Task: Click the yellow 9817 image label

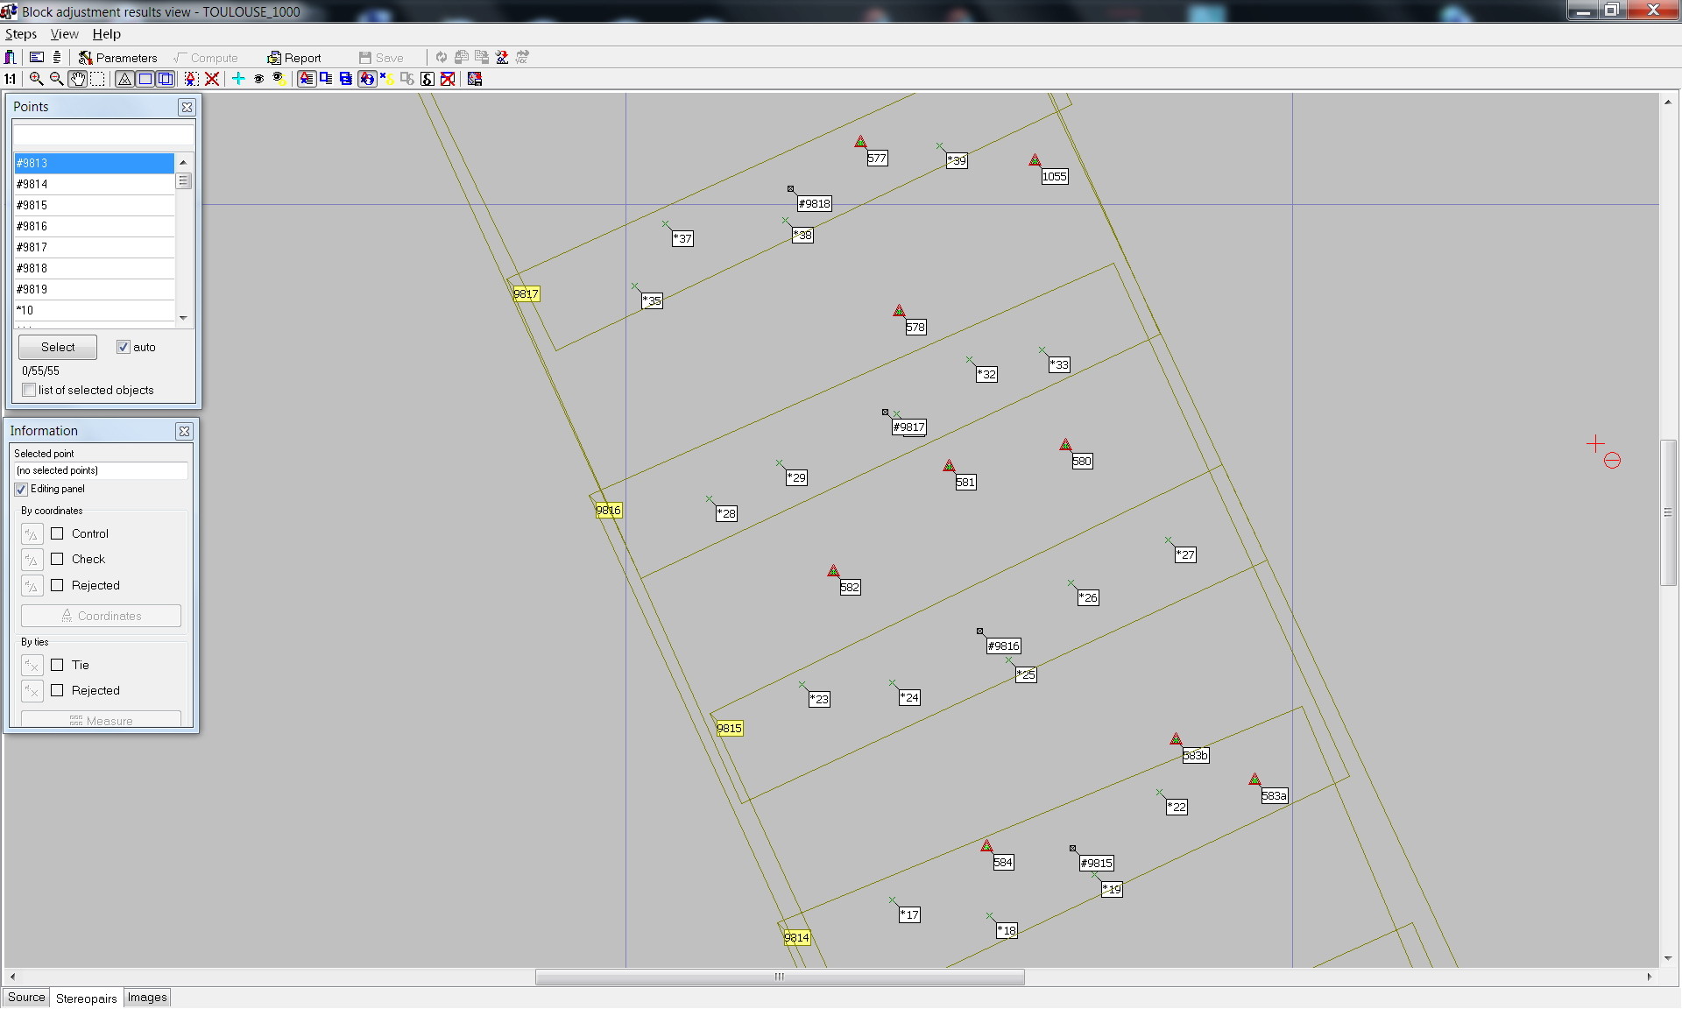Action: tap(527, 294)
